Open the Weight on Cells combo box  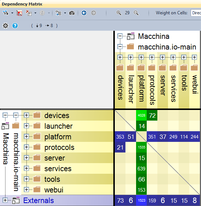(x=196, y=13)
